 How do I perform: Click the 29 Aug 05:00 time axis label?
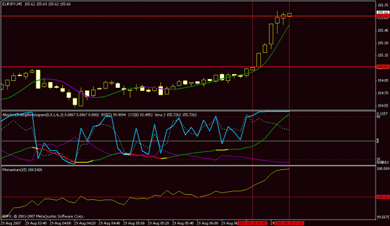point(134,224)
